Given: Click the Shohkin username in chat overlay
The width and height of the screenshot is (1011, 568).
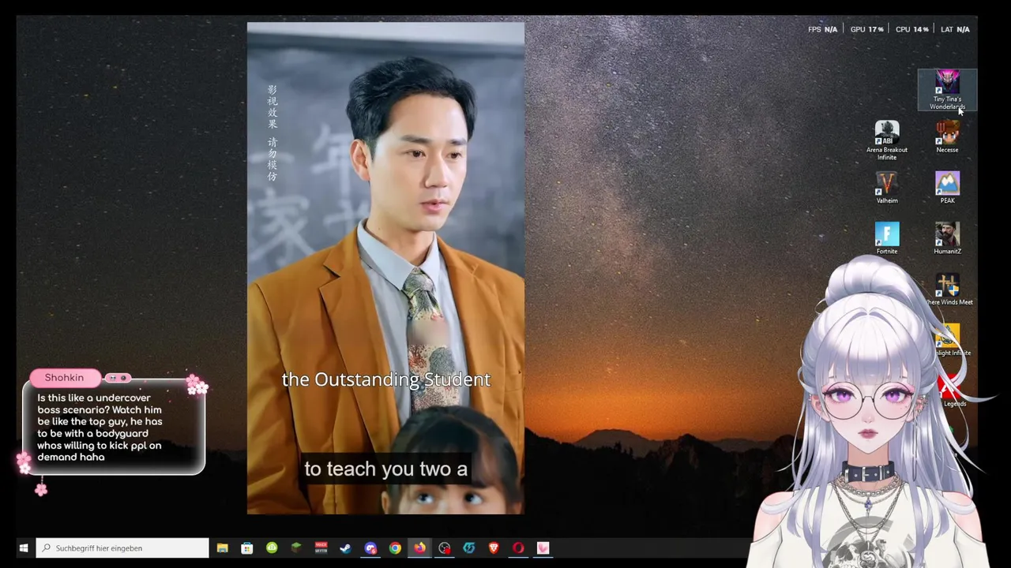Looking at the screenshot, I should click(x=64, y=378).
